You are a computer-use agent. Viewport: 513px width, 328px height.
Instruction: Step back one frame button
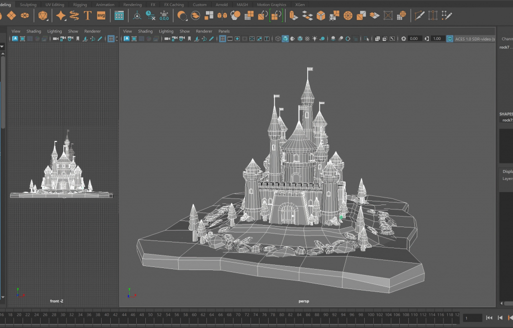(x=500, y=318)
